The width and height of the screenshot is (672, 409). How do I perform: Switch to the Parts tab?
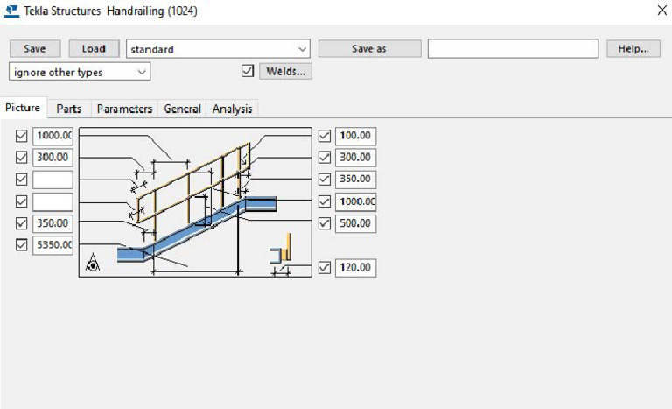(68, 109)
